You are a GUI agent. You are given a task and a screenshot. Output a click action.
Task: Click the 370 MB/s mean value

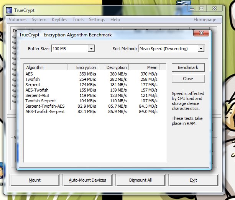149,74
